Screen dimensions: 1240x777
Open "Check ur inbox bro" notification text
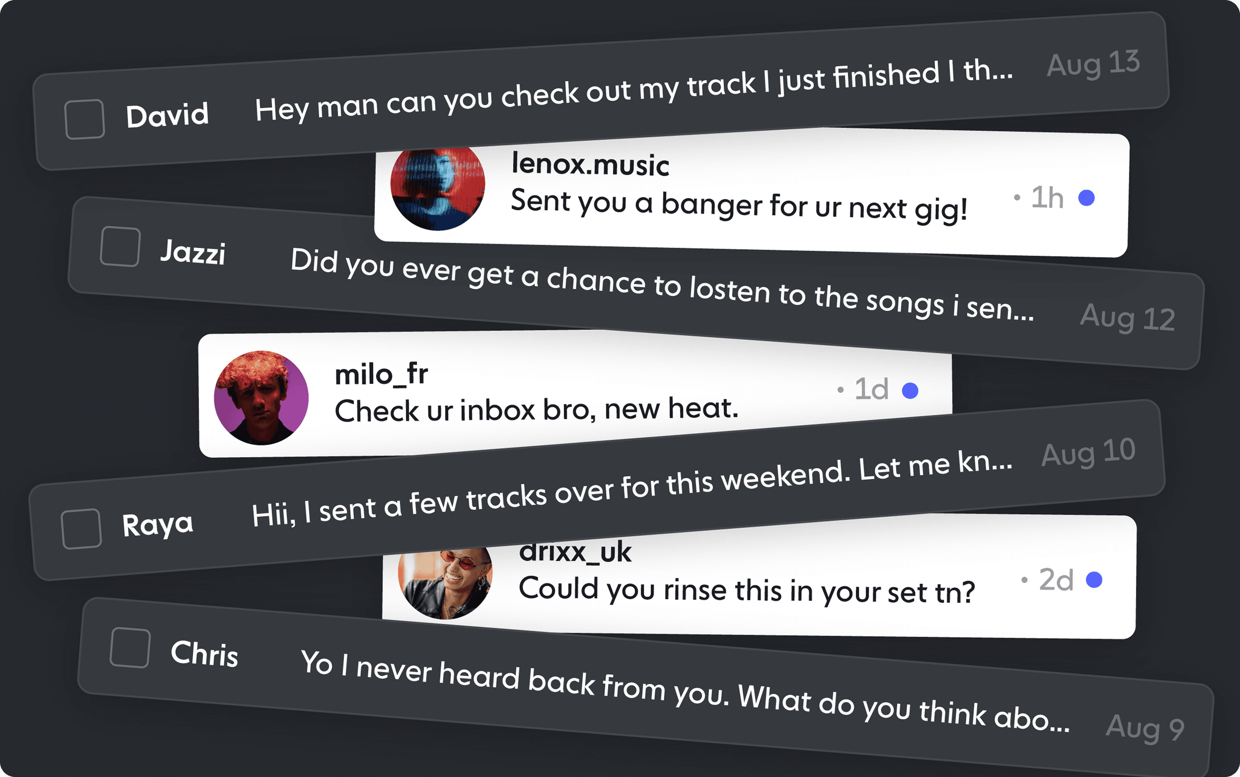click(536, 410)
